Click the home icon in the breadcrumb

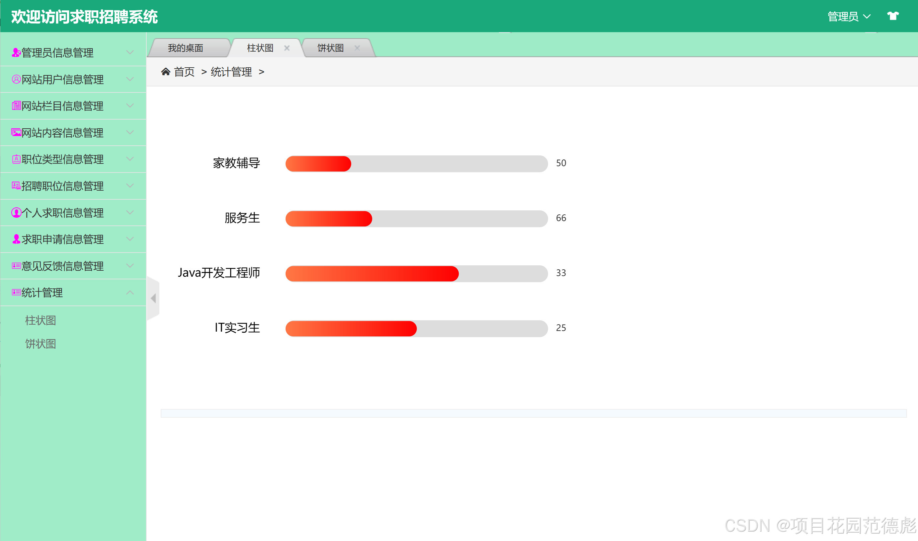[166, 71]
